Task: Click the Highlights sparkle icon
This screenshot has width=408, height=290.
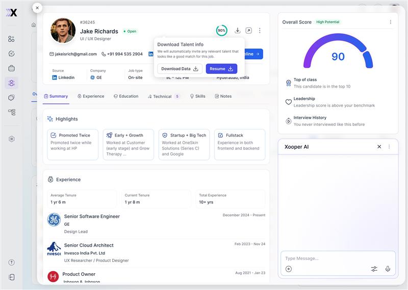Action: [x=50, y=119]
